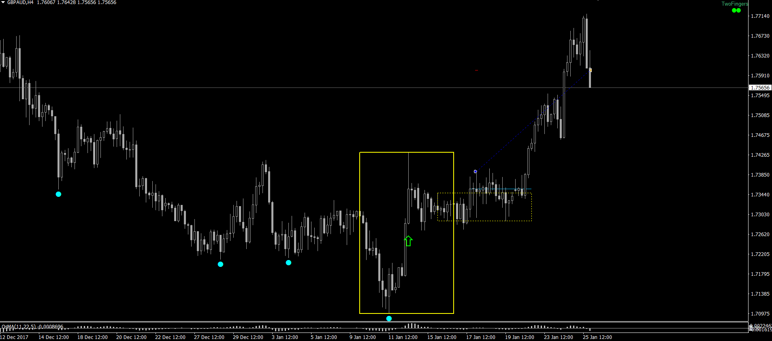Click price scale value 1.75910
This screenshot has height=341, width=772.
coord(760,76)
